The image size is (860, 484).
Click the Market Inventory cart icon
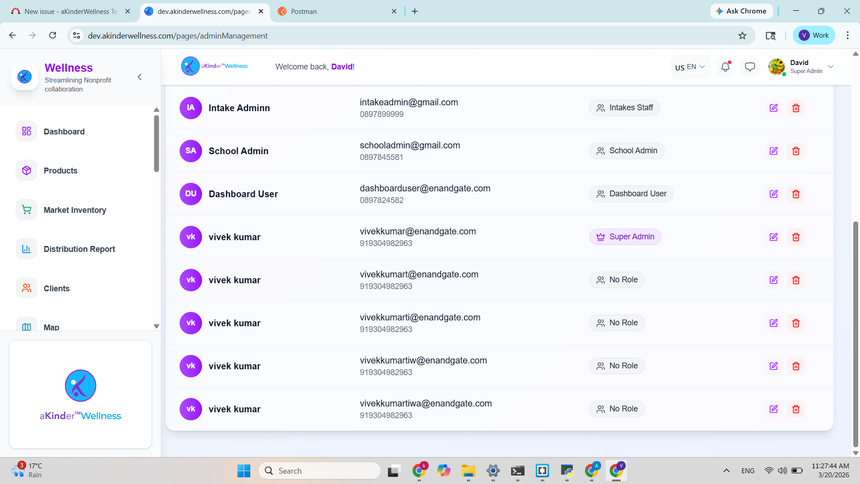[x=26, y=210]
